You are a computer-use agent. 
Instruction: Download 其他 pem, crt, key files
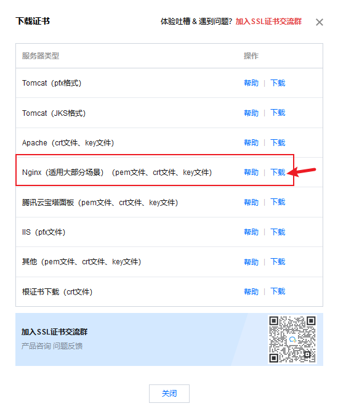pos(278,262)
